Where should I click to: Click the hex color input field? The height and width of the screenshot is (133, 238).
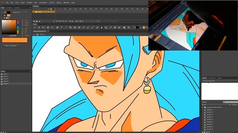pyautogui.click(x=13, y=36)
